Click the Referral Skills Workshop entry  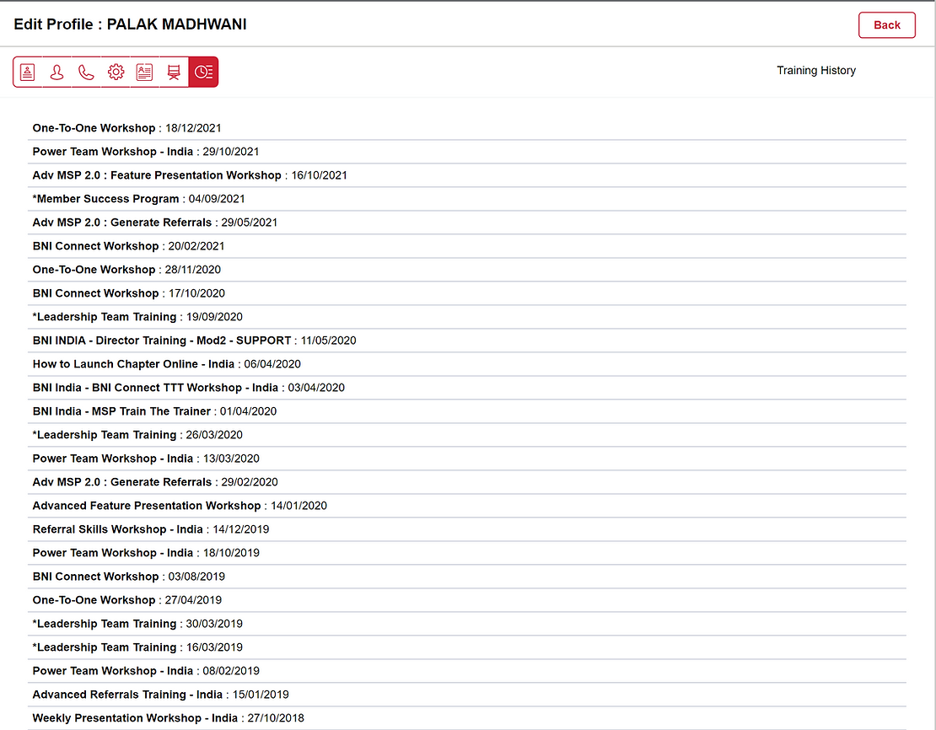pyautogui.click(x=150, y=529)
